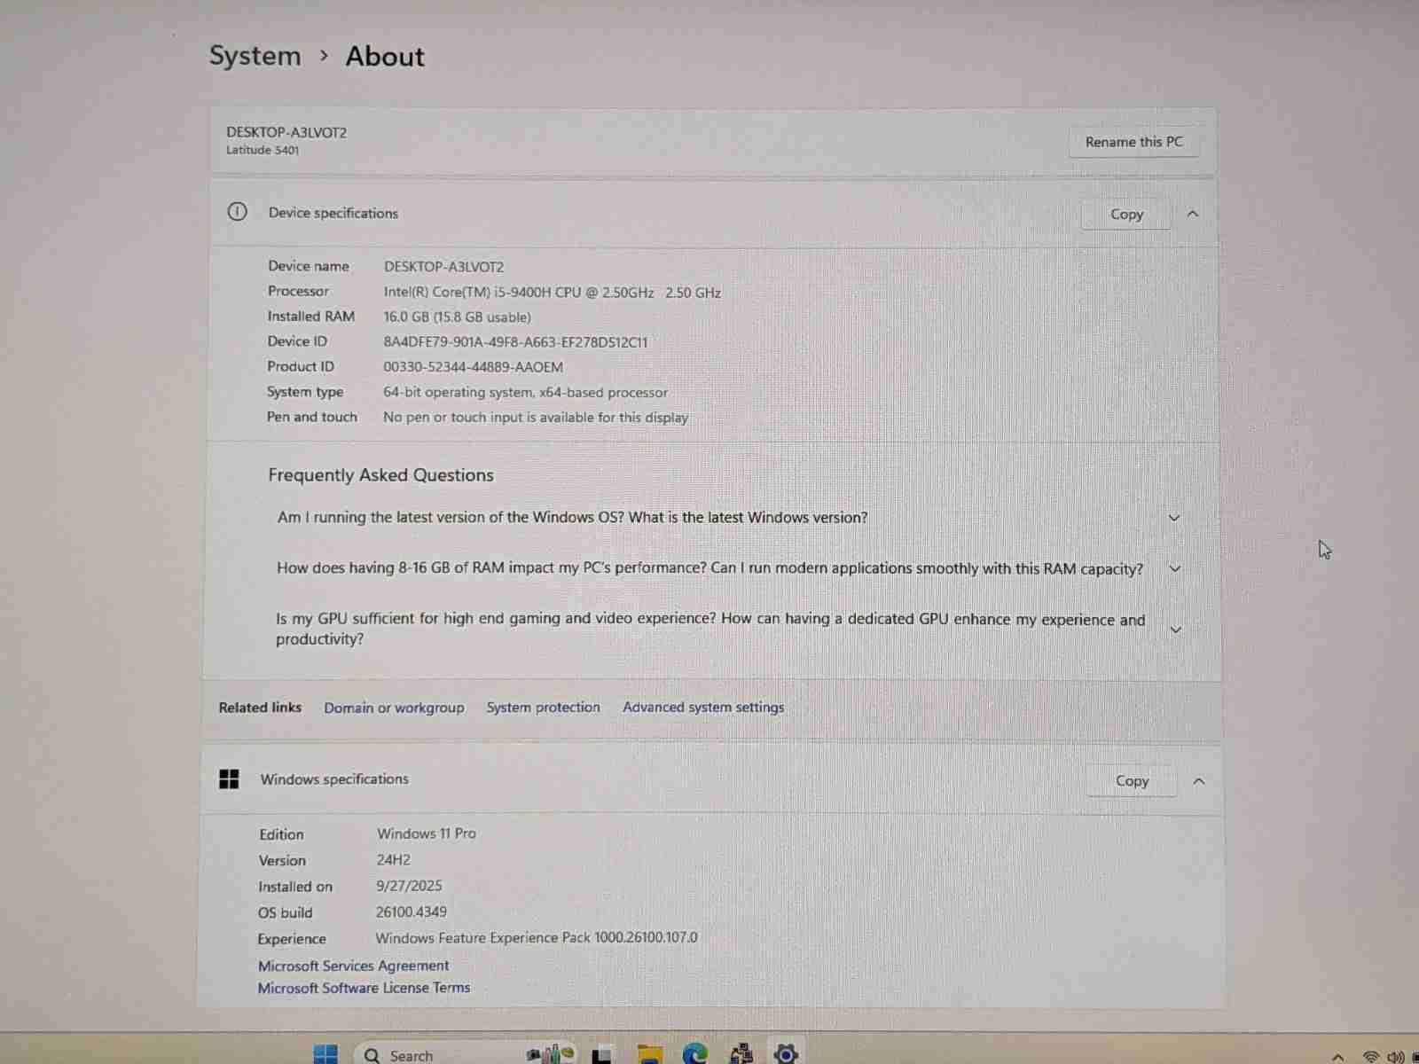Screen dimensions: 1419x1064
Task: Open File Explorer from the taskbar
Action: pyautogui.click(x=650, y=1054)
